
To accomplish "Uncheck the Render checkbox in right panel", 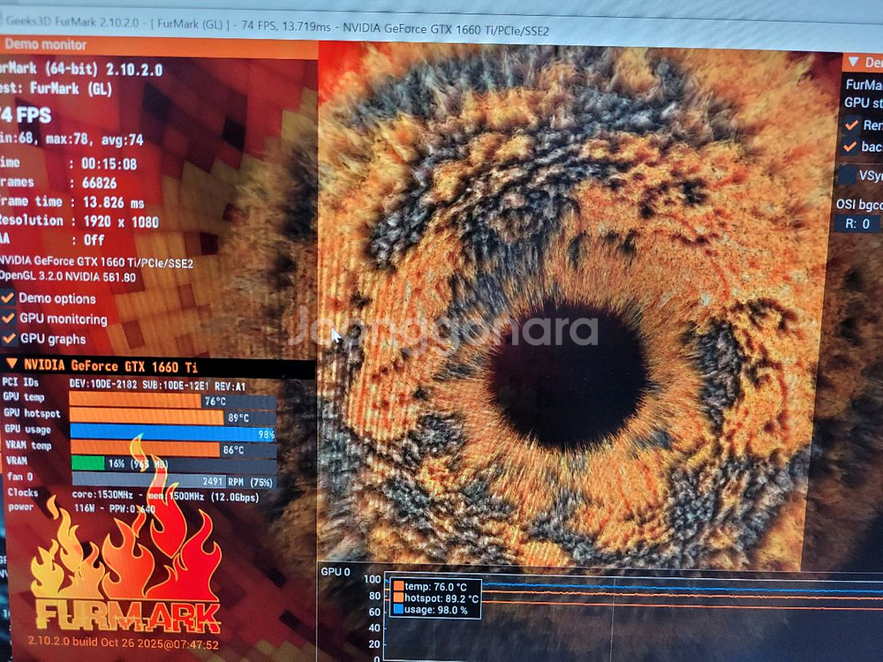I will coord(853,124).
